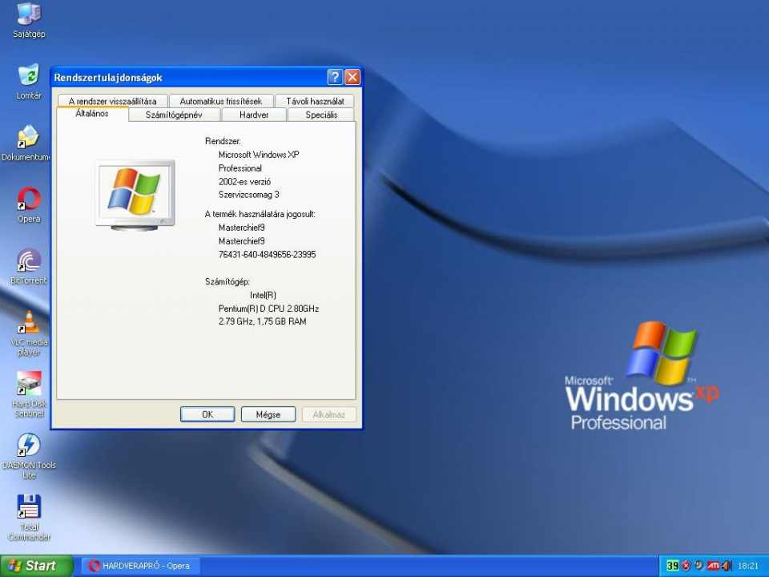Select the Hard Disk Sentinel shortcut
769x577 pixels.
click(29, 395)
